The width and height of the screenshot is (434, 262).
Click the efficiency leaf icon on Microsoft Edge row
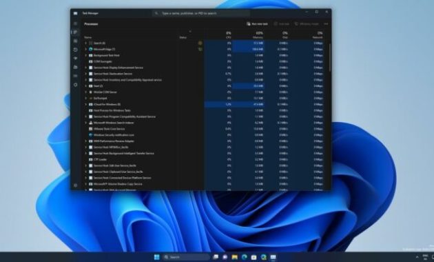click(200, 50)
